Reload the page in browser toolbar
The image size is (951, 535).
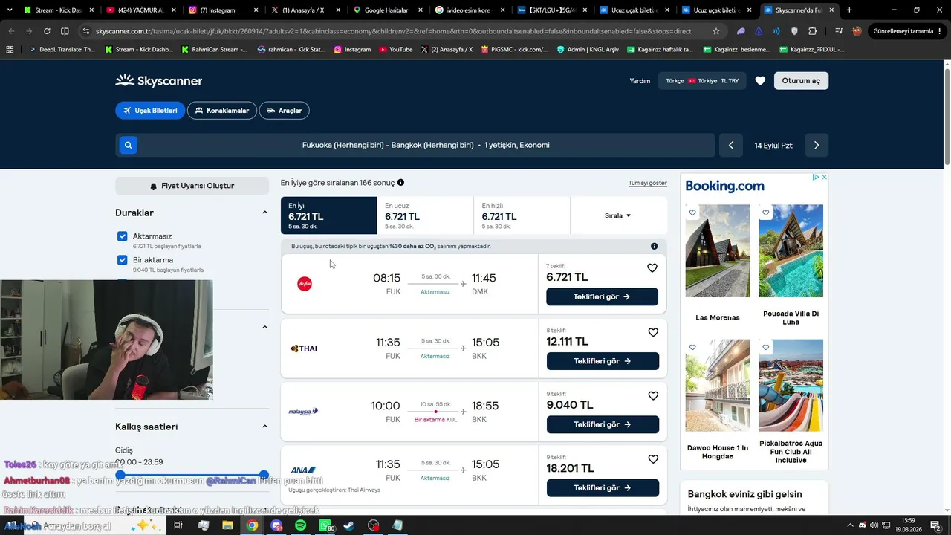pos(47,31)
